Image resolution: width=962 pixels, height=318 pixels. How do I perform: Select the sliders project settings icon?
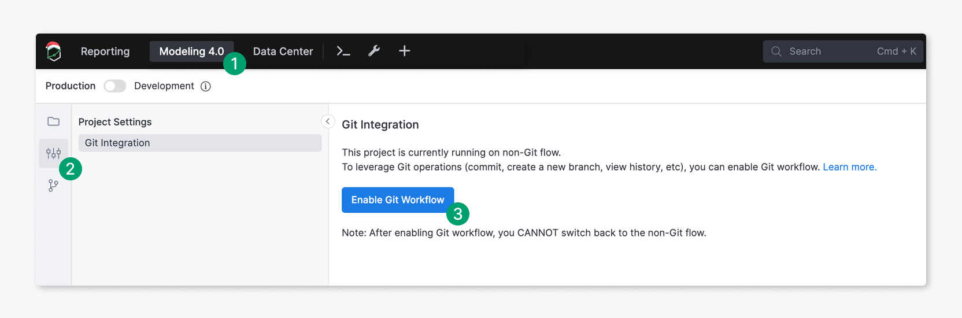point(54,153)
